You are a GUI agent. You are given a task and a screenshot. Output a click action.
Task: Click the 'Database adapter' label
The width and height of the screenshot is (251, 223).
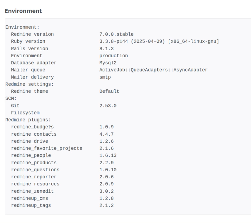[x=34, y=62]
